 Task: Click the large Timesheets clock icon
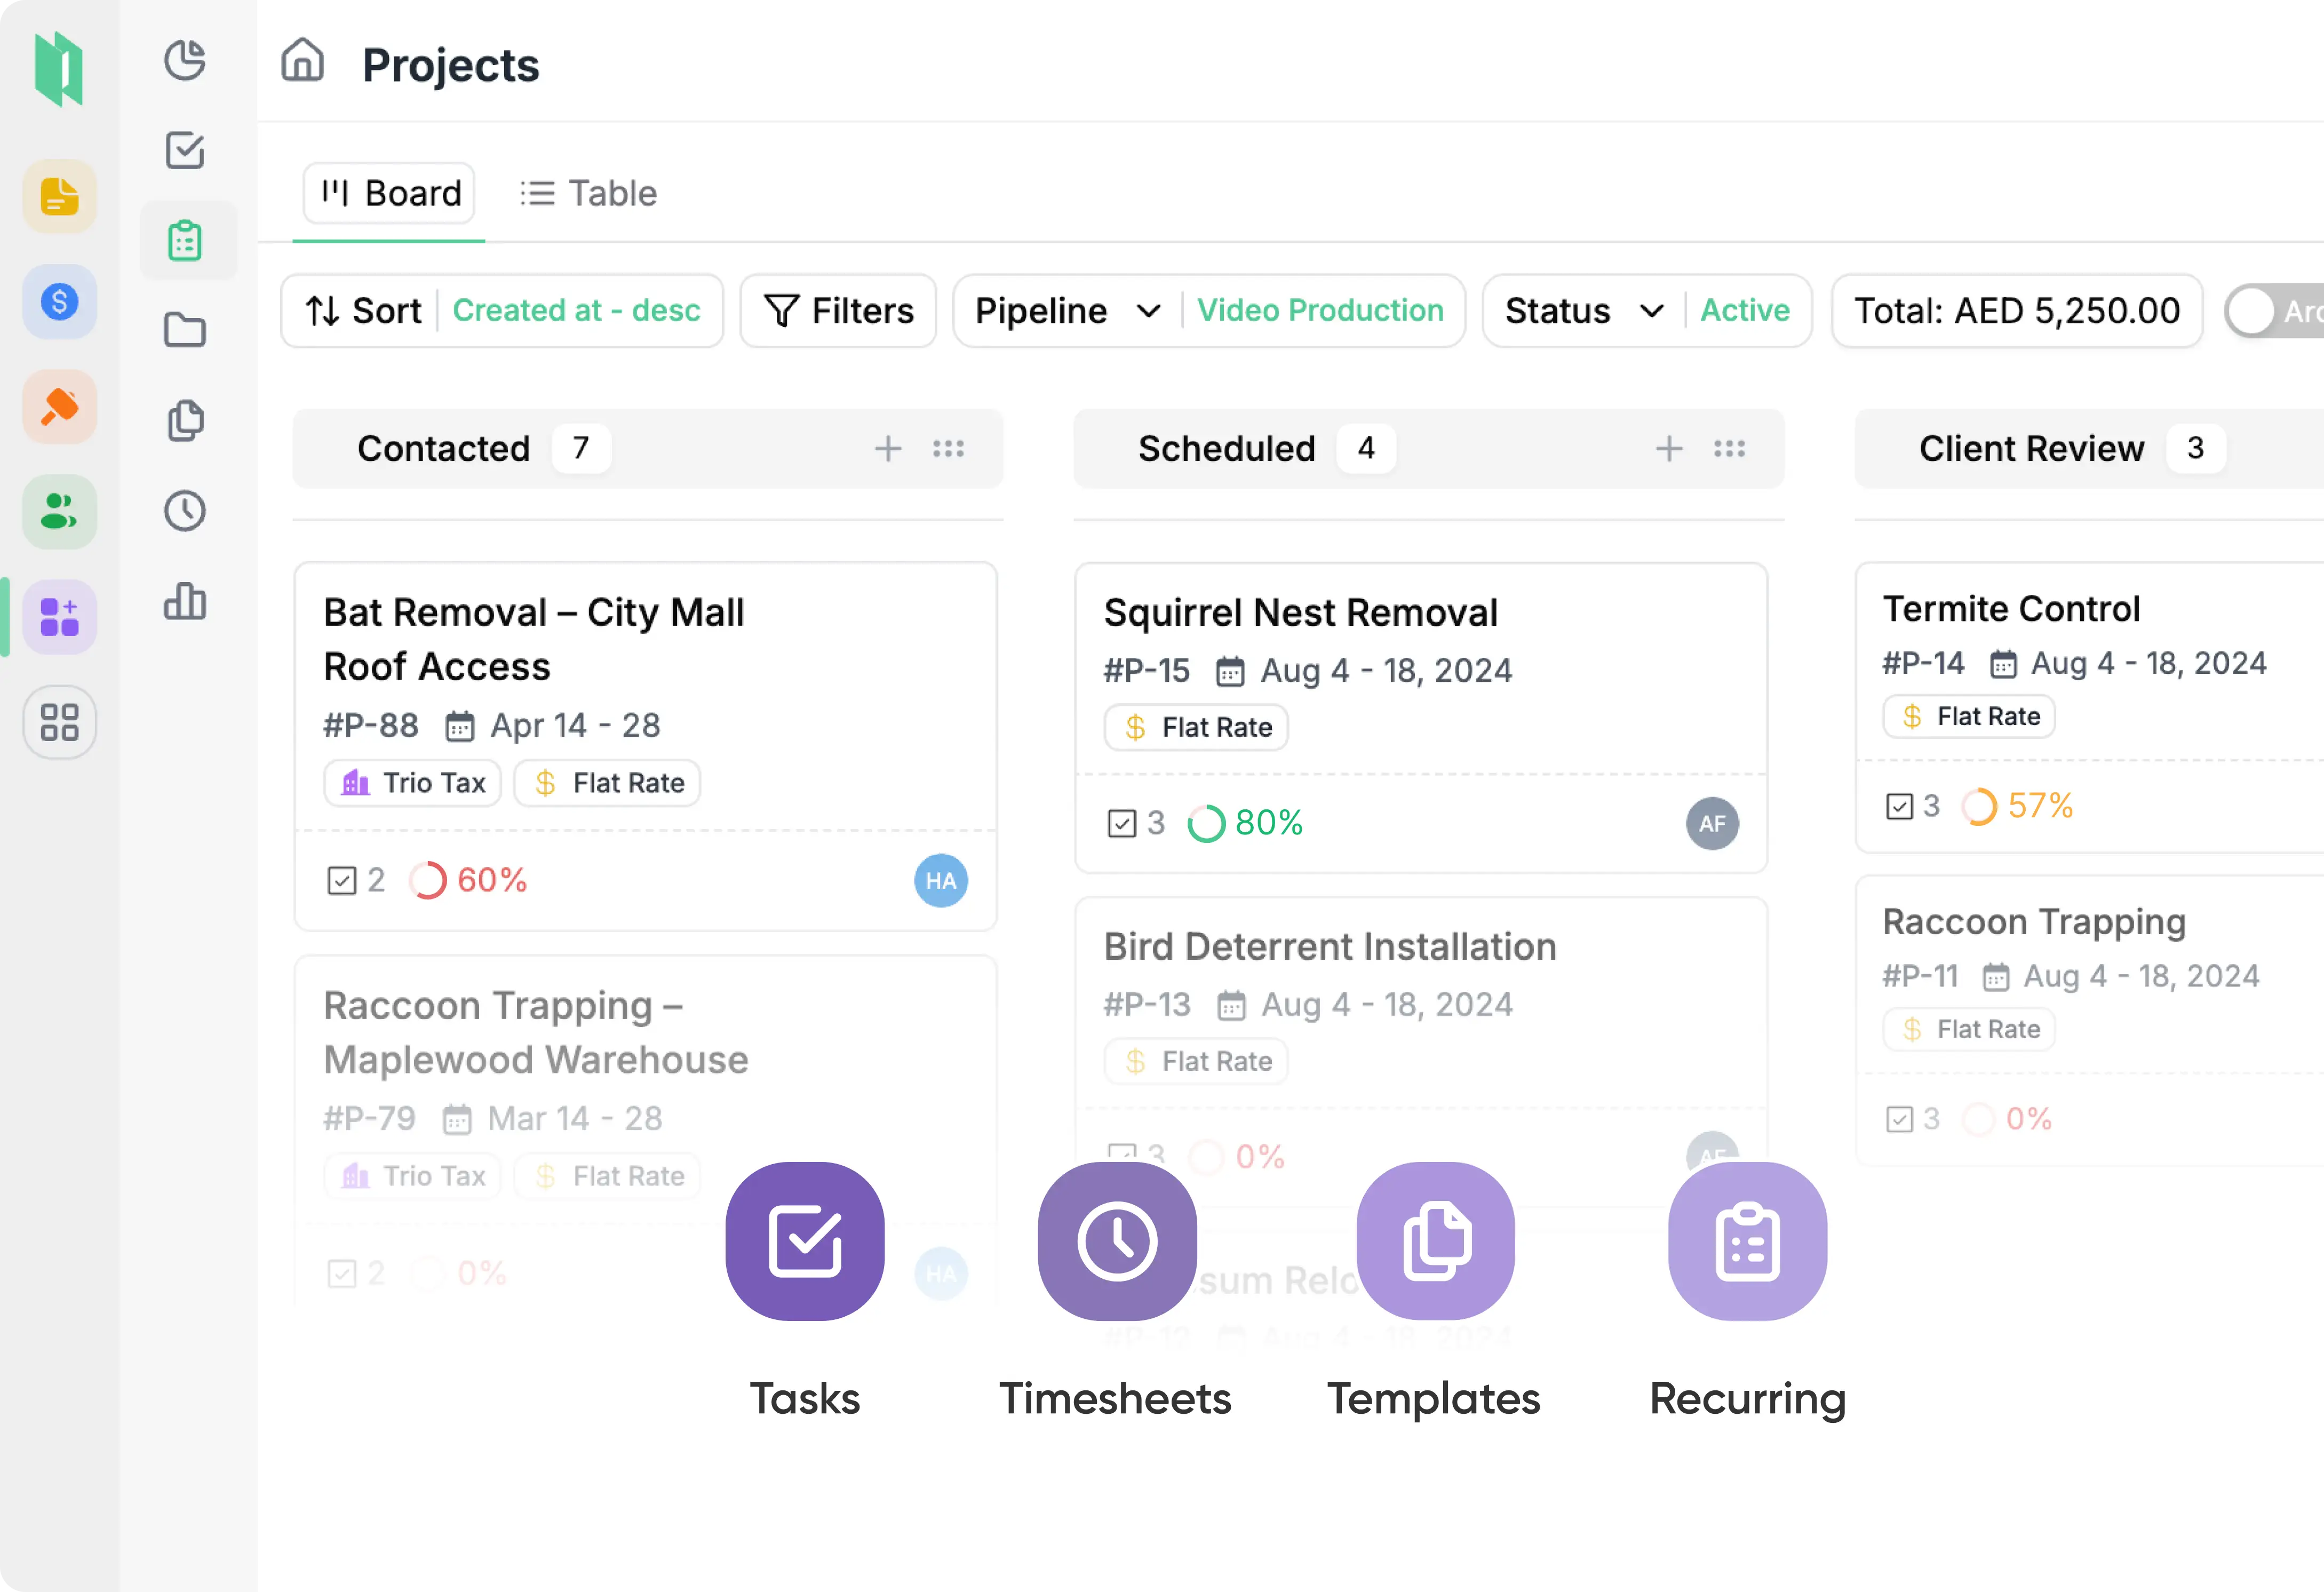pyautogui.click(x=1117, y=1241)
